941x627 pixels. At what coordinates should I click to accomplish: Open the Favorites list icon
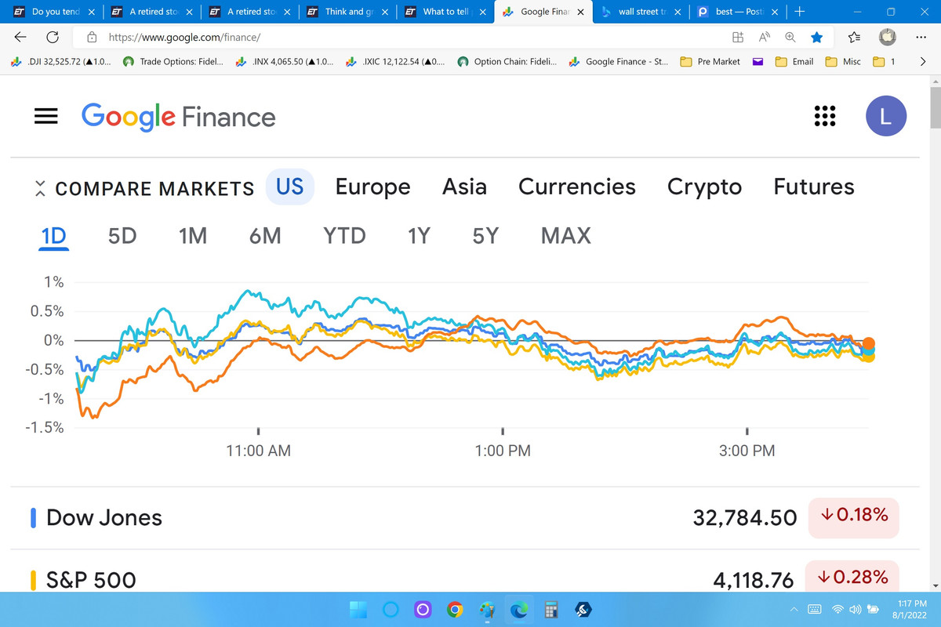855,37
